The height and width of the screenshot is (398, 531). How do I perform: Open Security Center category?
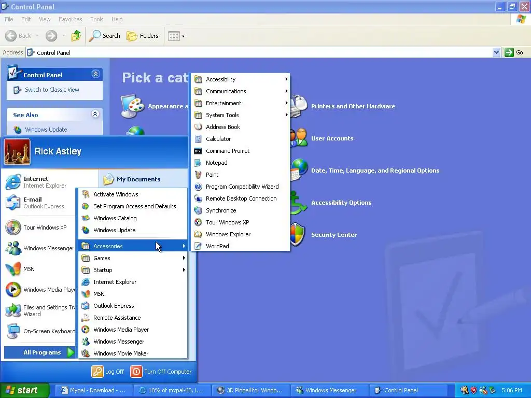pos(325,235)
